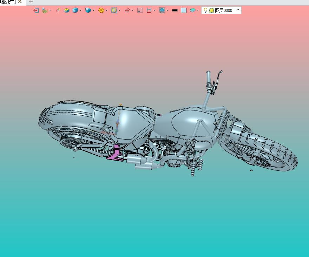Click the orange polygon mesh icon
Image resolution: width=309 pixels, height=257 pixels.
tap(101, 10)
